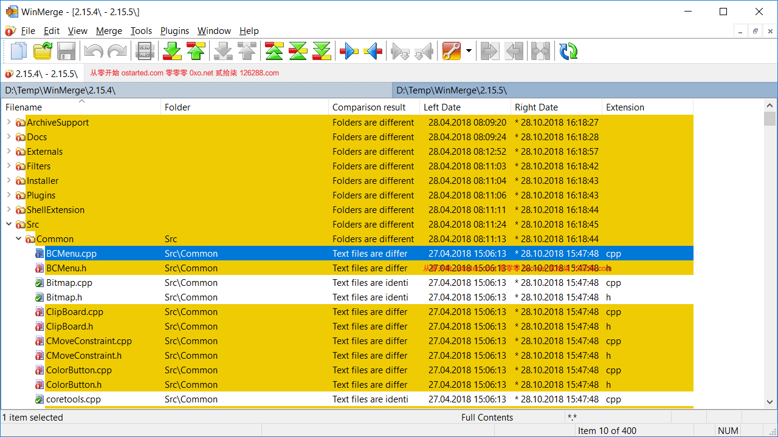
Task: Expand the ArchiveSupport folder
Action: click(x=9, y=122)
